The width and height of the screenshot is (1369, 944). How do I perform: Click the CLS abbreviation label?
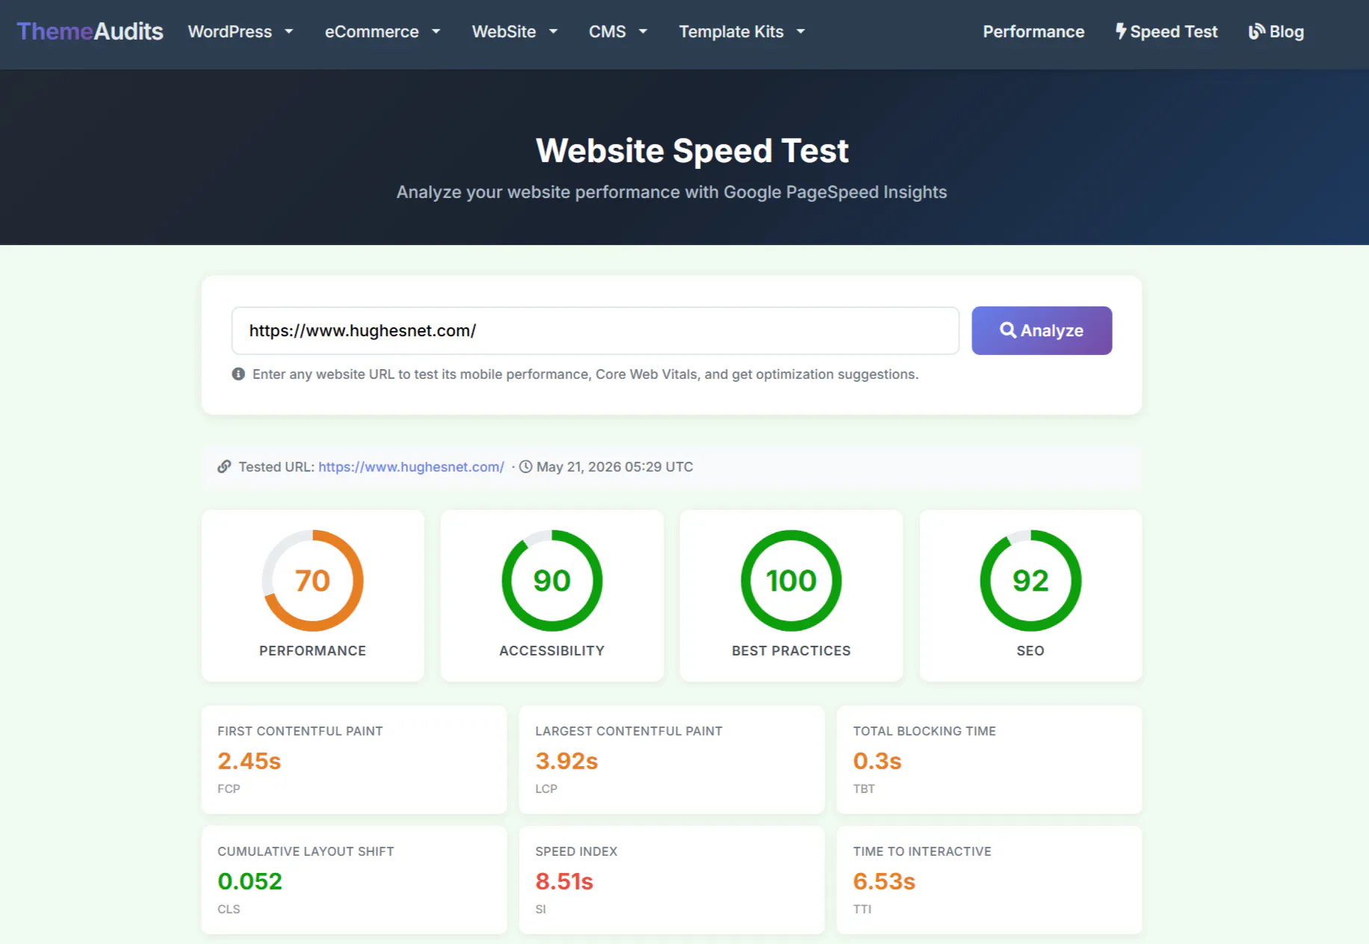pyautogui.click(x=229, y=909)
